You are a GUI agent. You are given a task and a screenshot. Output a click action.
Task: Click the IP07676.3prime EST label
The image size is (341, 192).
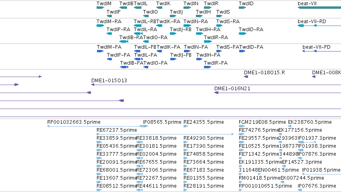[317, 186]
